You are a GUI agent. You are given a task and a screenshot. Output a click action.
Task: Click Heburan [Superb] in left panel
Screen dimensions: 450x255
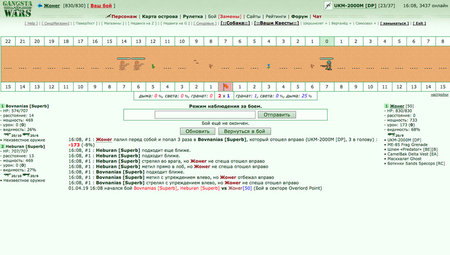(25, 147)
